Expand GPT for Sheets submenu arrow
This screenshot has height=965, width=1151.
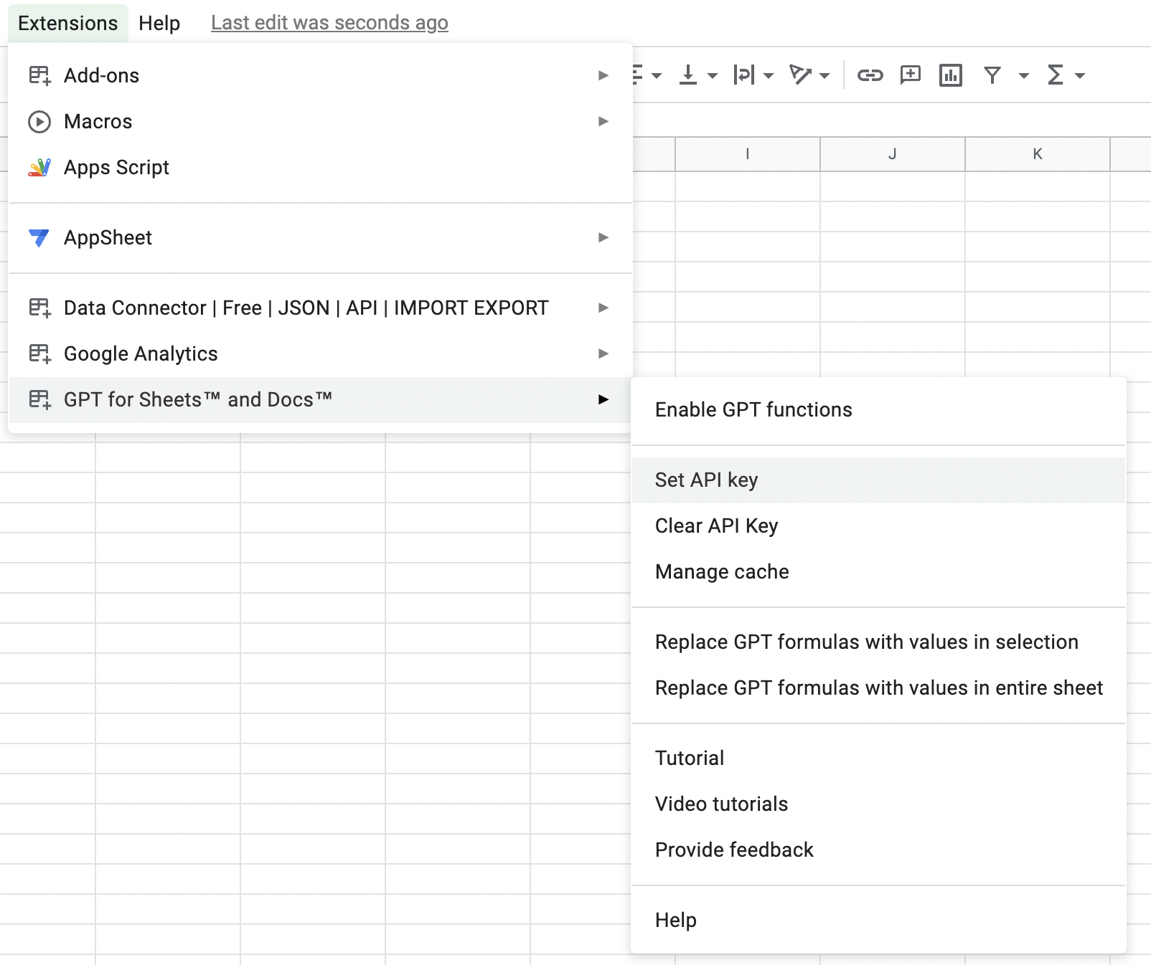603,399
